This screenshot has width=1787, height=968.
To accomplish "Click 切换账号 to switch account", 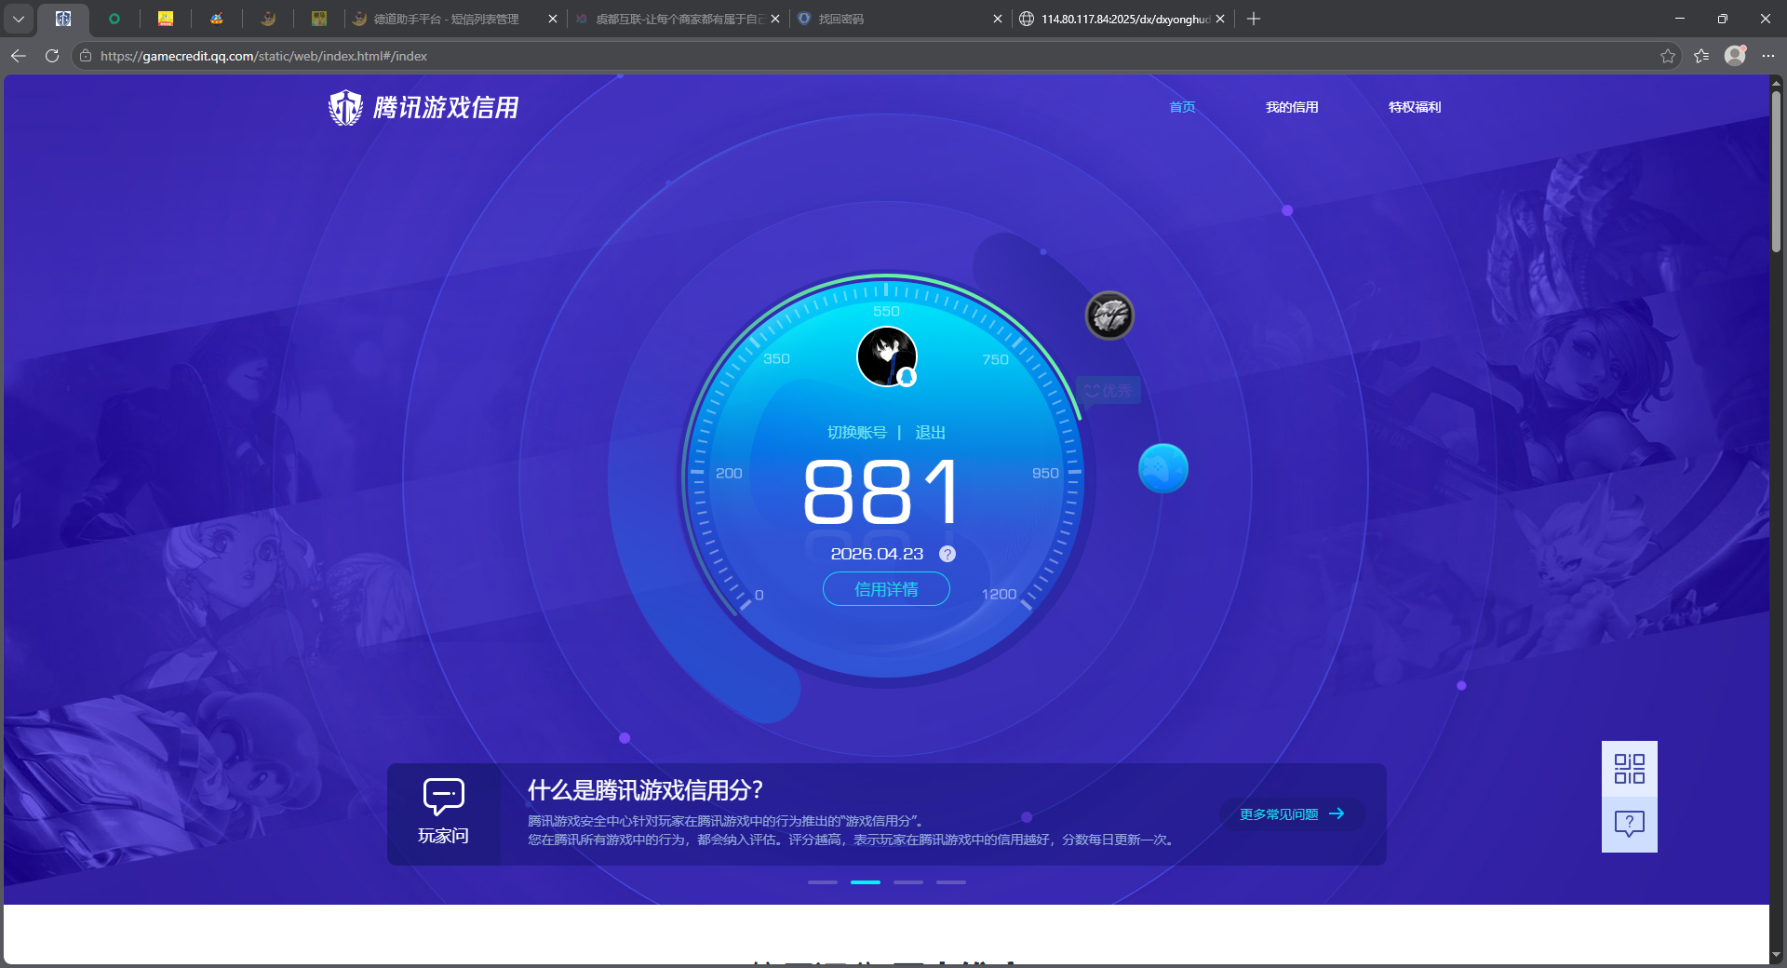I will 857,432.
